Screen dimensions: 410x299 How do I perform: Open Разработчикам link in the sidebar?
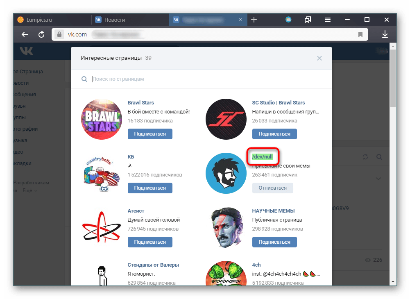click(31, 183)
